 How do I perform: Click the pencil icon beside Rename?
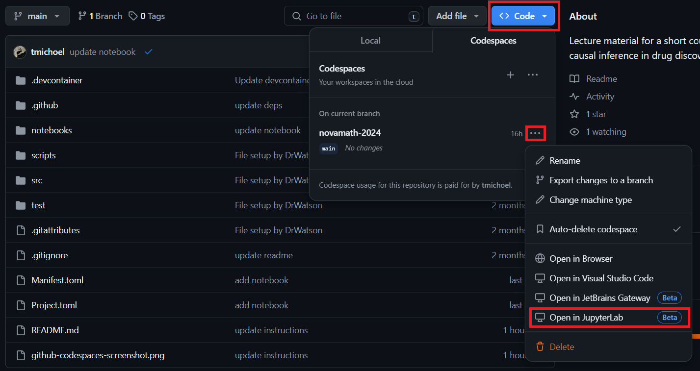point(540,161)
